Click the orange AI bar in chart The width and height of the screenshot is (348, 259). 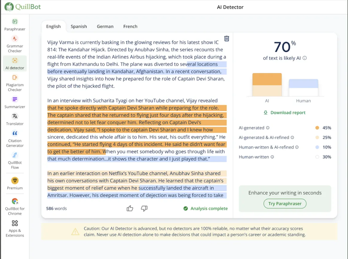click(x=267, y=84)
